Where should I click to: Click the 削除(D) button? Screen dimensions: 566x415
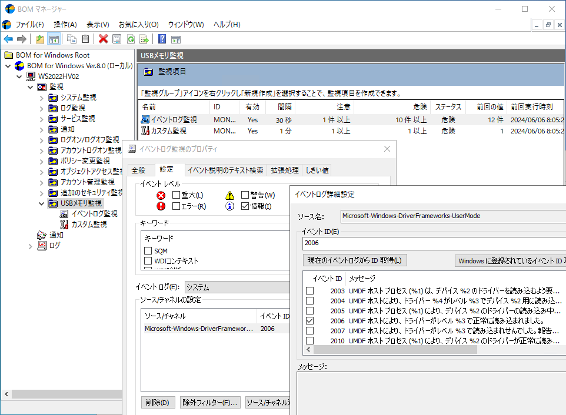(x=158, y=403)
